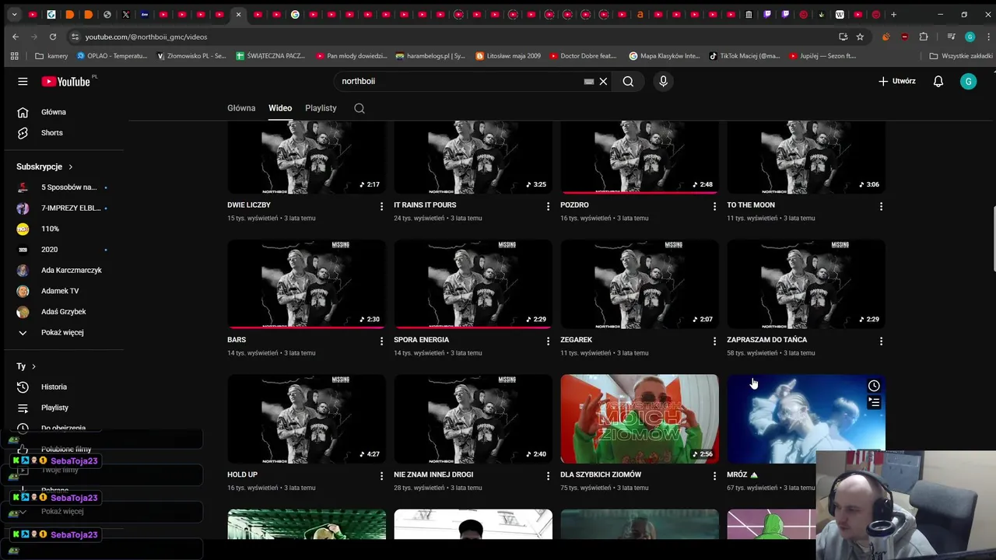Open options menu for IT RAINS IT POURS
This screenshot has height=560, width=996.
(548, 206)
